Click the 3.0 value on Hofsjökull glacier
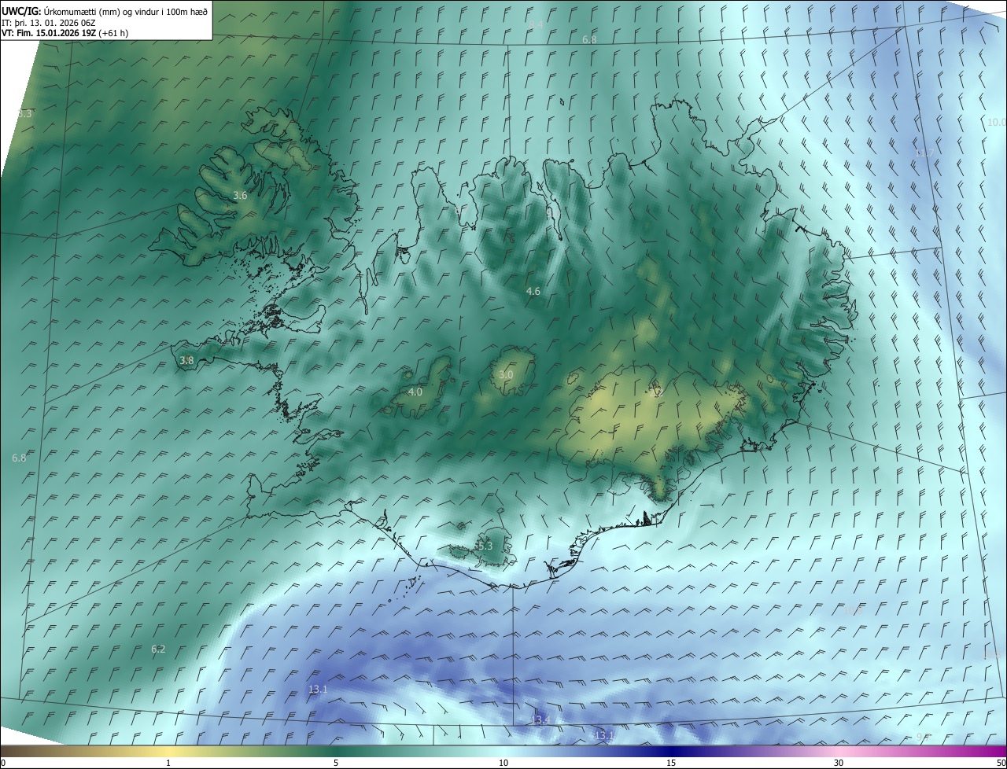This screenshot has width=1007, height=769. [506, 375]
